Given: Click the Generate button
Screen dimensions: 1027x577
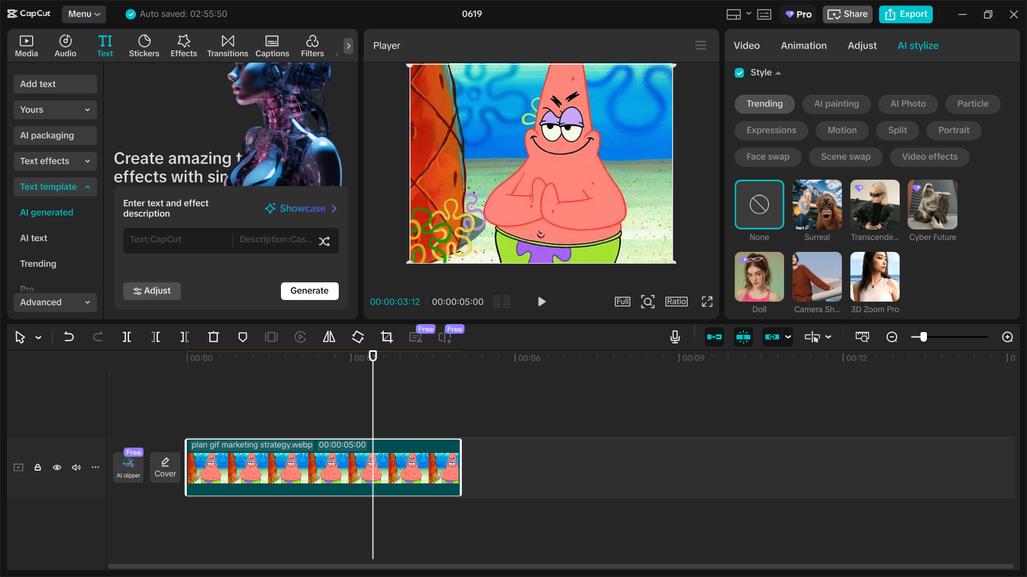Looking at the screenshot, I should point(309,291).
